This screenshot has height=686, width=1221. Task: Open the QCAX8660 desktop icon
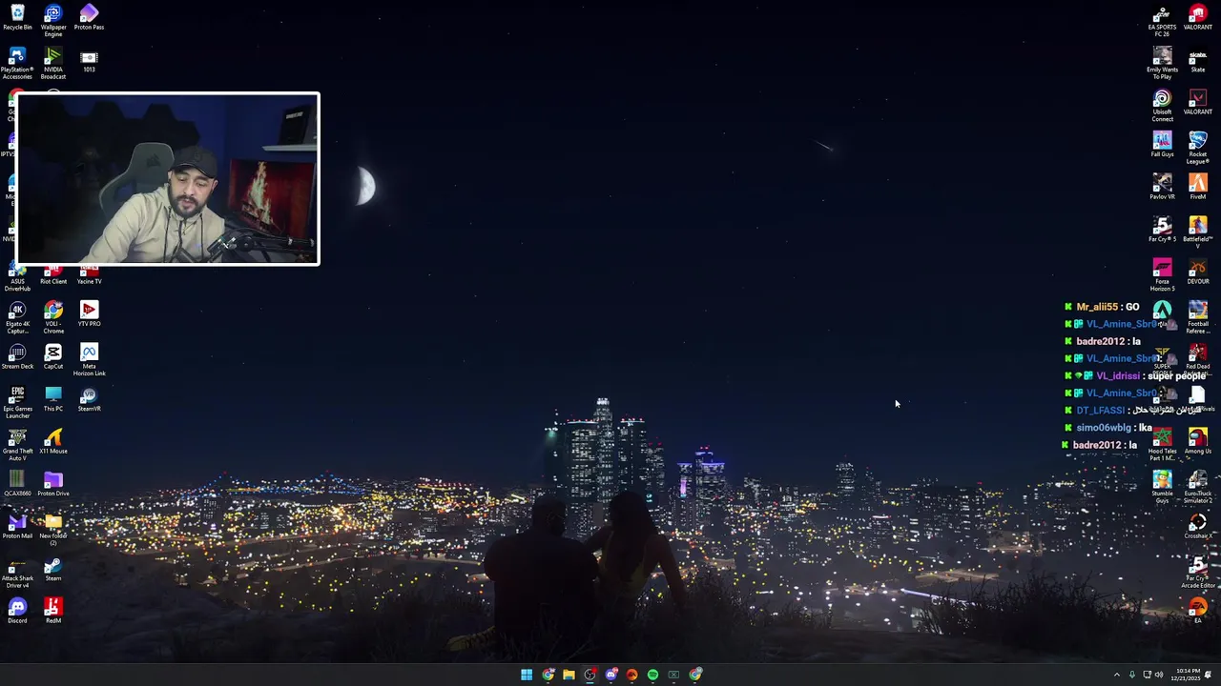[17, 484]
